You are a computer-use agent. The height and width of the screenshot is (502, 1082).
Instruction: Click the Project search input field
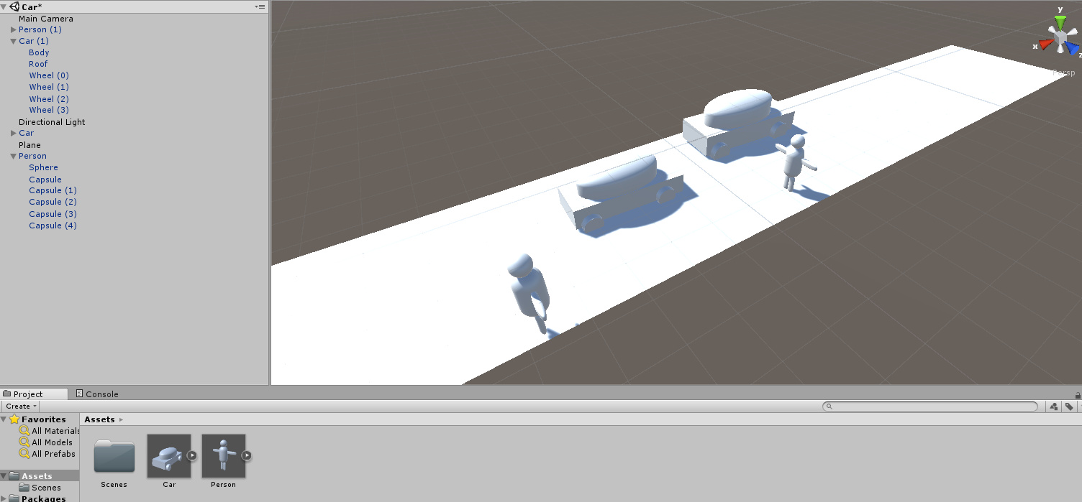tap(930, 406)
